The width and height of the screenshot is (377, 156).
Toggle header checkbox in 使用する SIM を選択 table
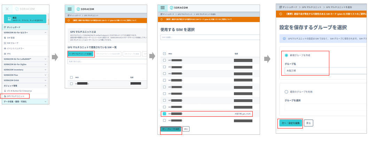click(164, 54)
